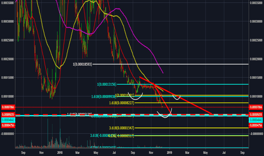This screenshot has width=264, height=156.
Task: Click the cyan 0.00004842 price tag on right axis
Action: coord(256,120)
